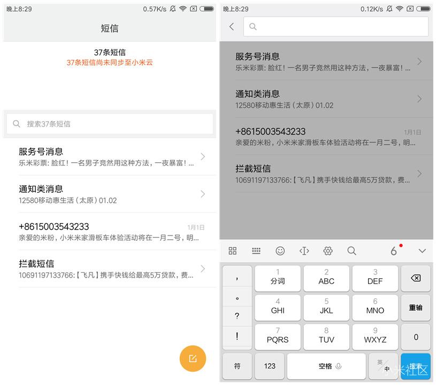This screenshot has height=385, width=436.
Task: Switch to the 符 symbols keyboard
Action: point(237,366)
